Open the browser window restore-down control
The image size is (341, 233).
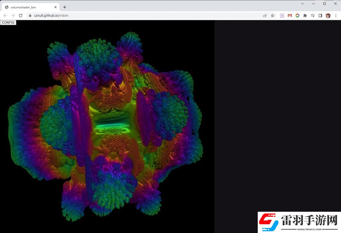(x=324, y=4)
